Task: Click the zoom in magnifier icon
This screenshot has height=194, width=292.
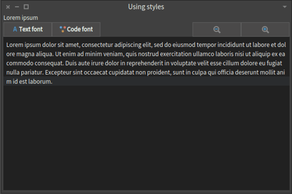Action: [x=265, y=30]
